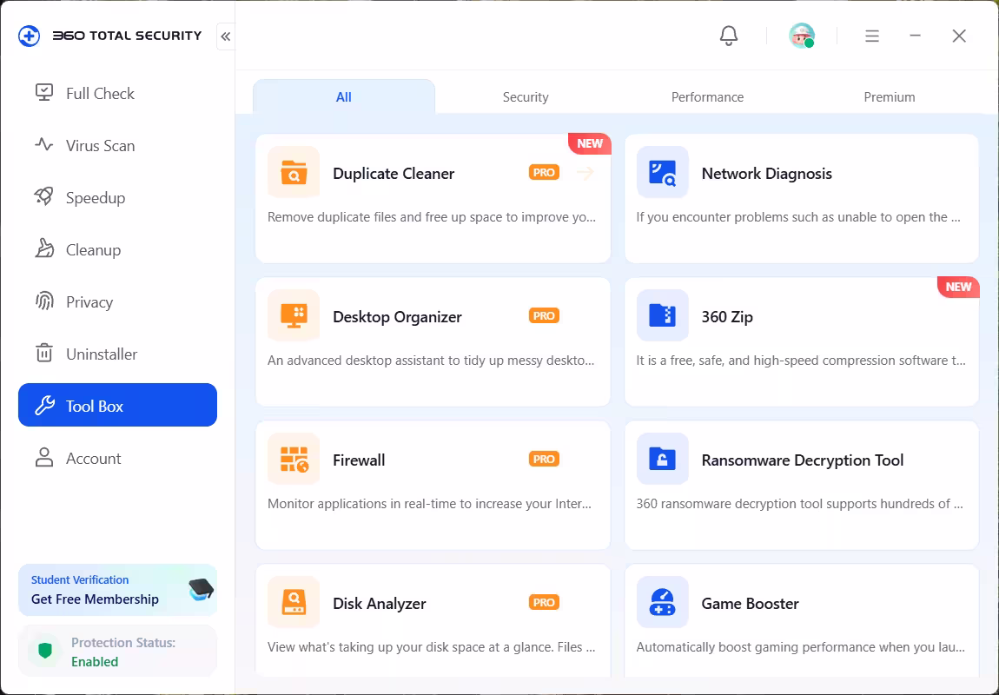Click the Duplicate Cleaner folder icon
Screen dimensions: 999x695
pyautogui.click(x=294, y=172)
